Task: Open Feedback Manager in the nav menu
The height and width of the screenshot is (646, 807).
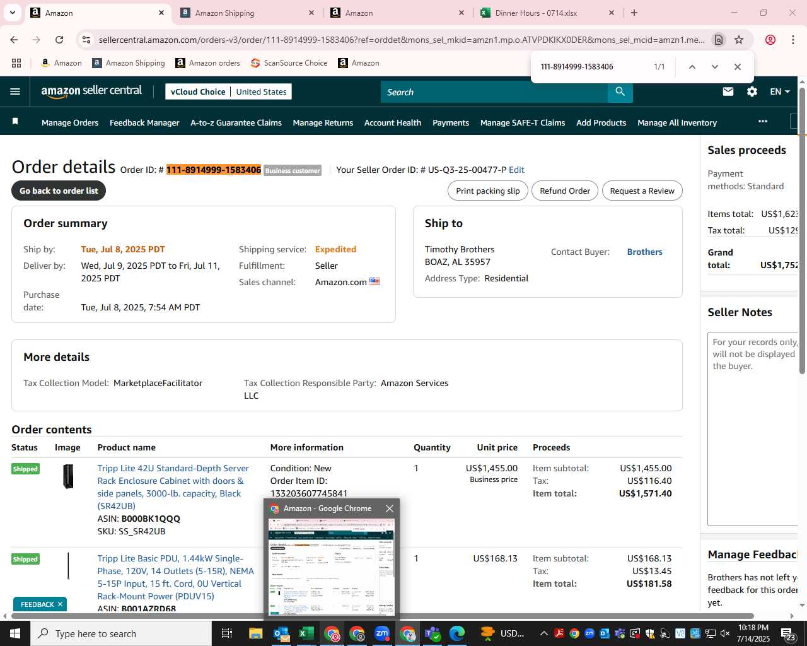Action: [x=144, y=123]
